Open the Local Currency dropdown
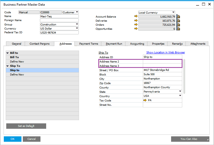Viewport: 214px width, 145px height. [173, 12]
